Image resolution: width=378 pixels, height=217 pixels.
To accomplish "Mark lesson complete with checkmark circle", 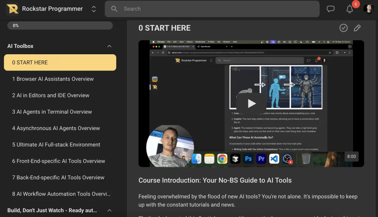I will (343, 28).
